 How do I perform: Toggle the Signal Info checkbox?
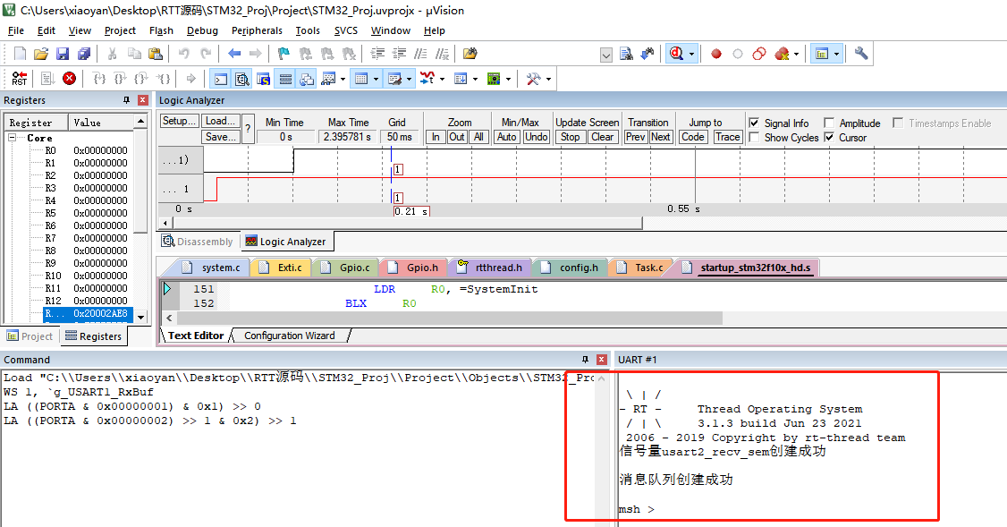tap(753, 124)
